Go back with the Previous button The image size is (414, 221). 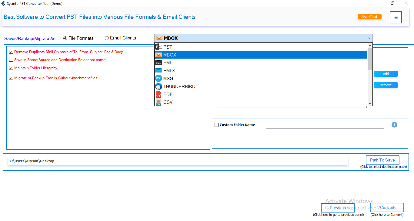[x=338, y=208]
